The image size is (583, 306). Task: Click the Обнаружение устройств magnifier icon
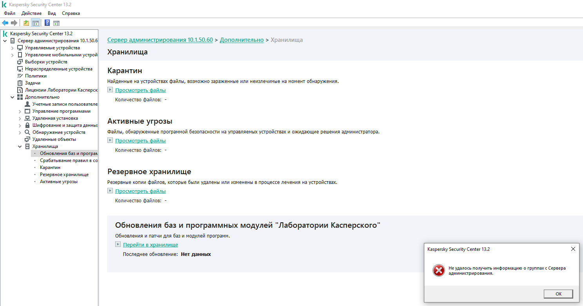[27, 132]
